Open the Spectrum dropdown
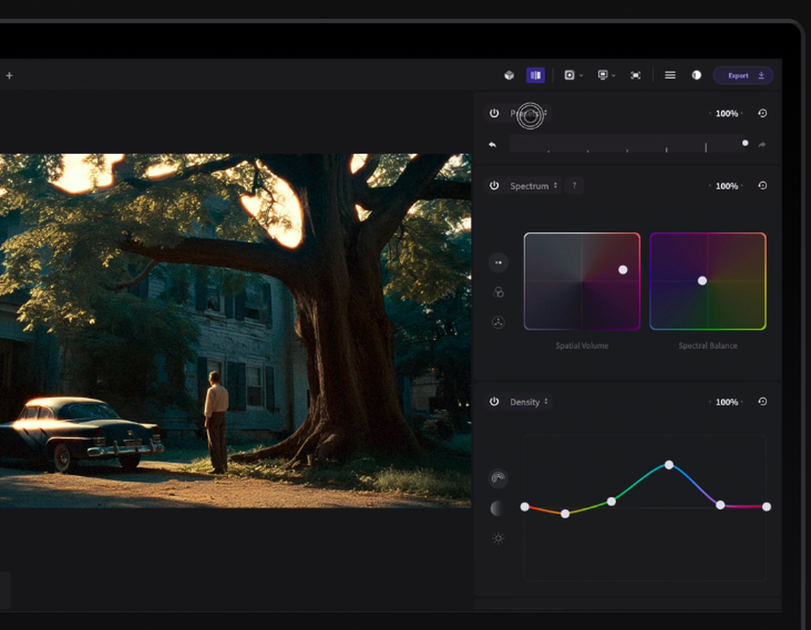Screen dimensions: 811x630 click(534, 186)
